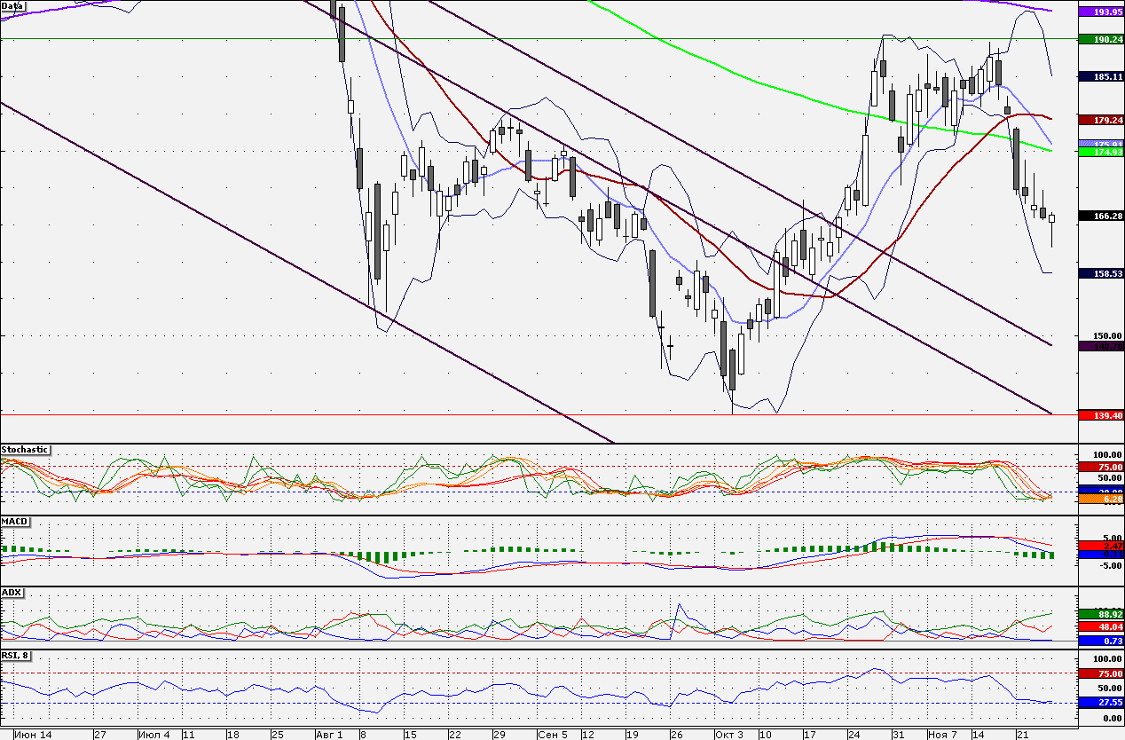This screenshot has height=740, width=1125.
Task: Click the Авг 1 date marker
Action: (328, 735)
